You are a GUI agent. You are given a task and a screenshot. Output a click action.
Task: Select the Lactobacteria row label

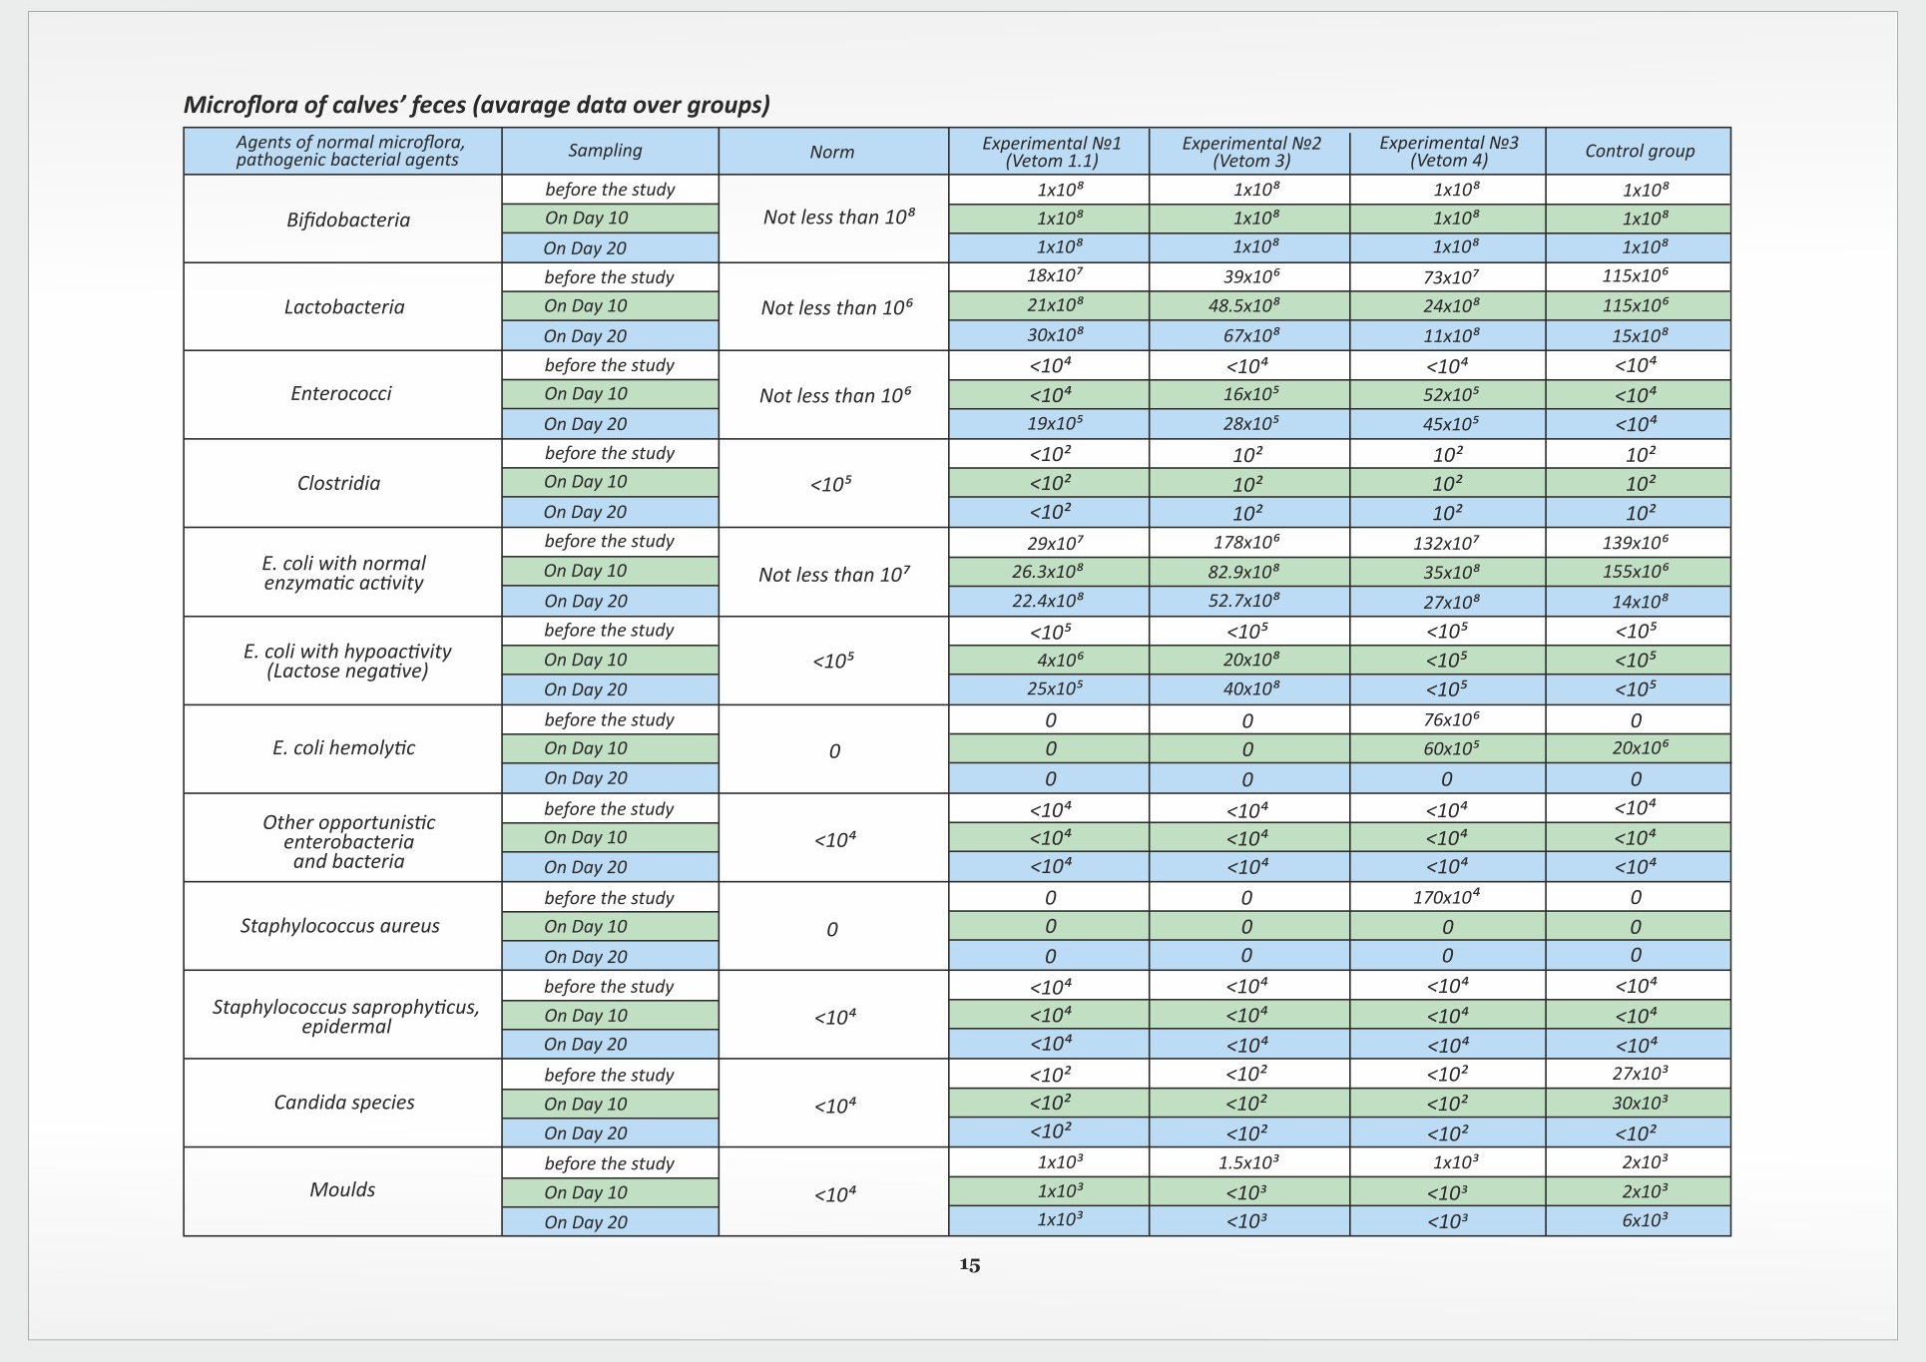pos(344,307)
